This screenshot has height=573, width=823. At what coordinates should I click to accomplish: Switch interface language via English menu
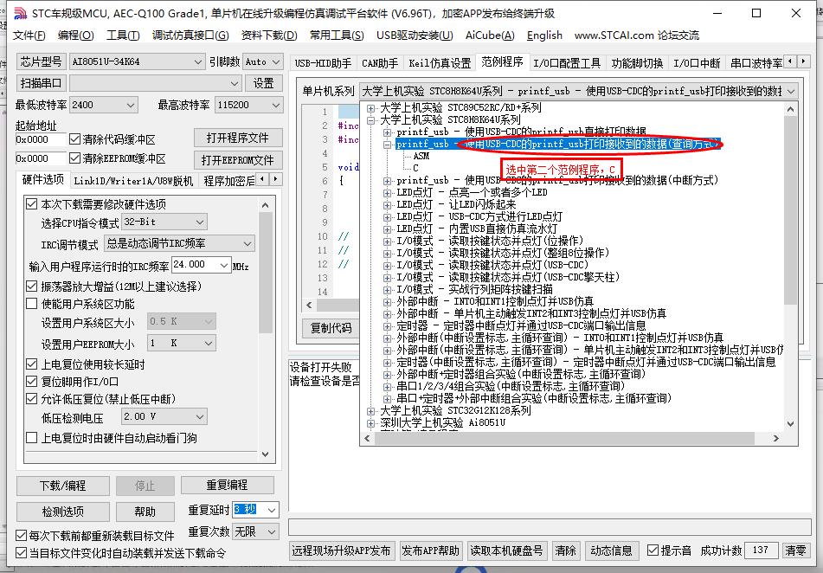coord(544,35)
